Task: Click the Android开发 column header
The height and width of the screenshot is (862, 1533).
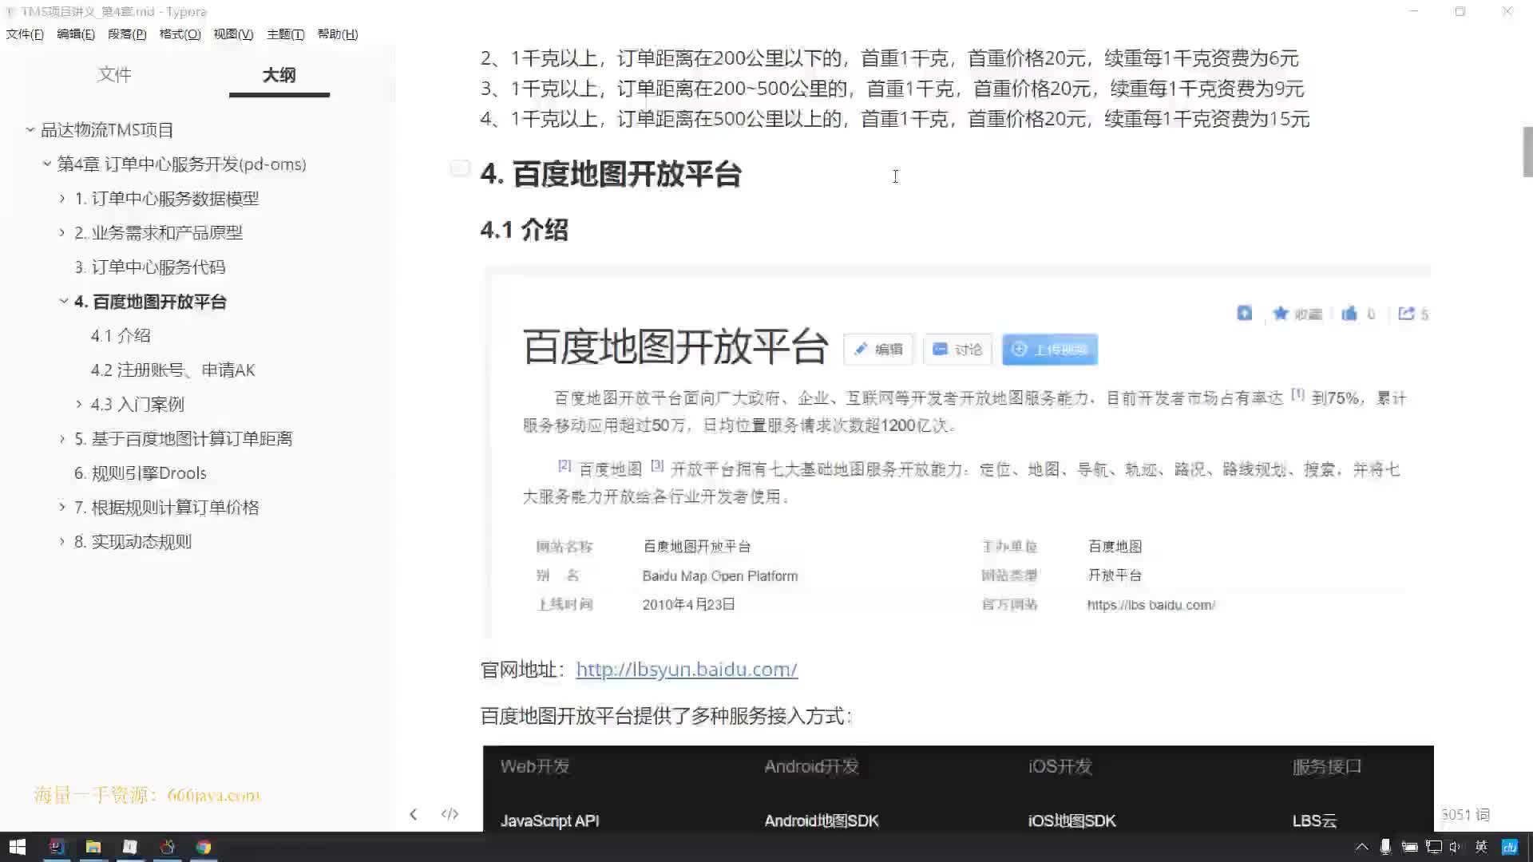Action: point(811,766)
